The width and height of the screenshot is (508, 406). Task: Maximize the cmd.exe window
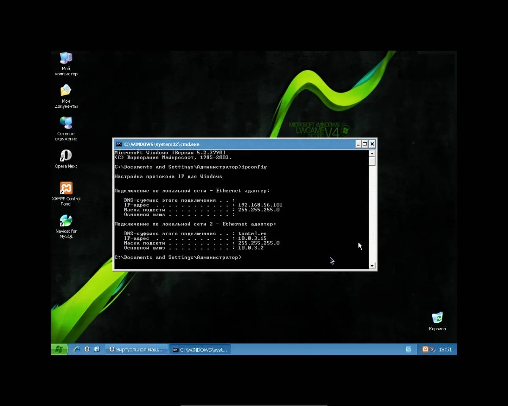tap(365, 144)
